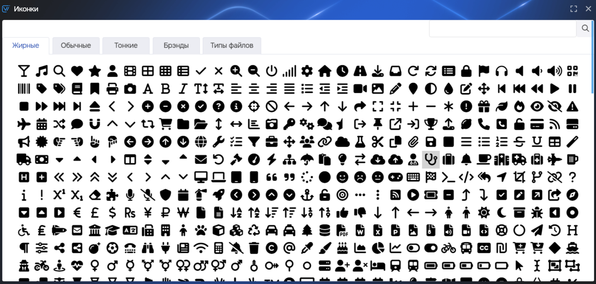This screenshot has width=596, height=284.
Task: Choose the paw print icon
Action: [201, 231]
